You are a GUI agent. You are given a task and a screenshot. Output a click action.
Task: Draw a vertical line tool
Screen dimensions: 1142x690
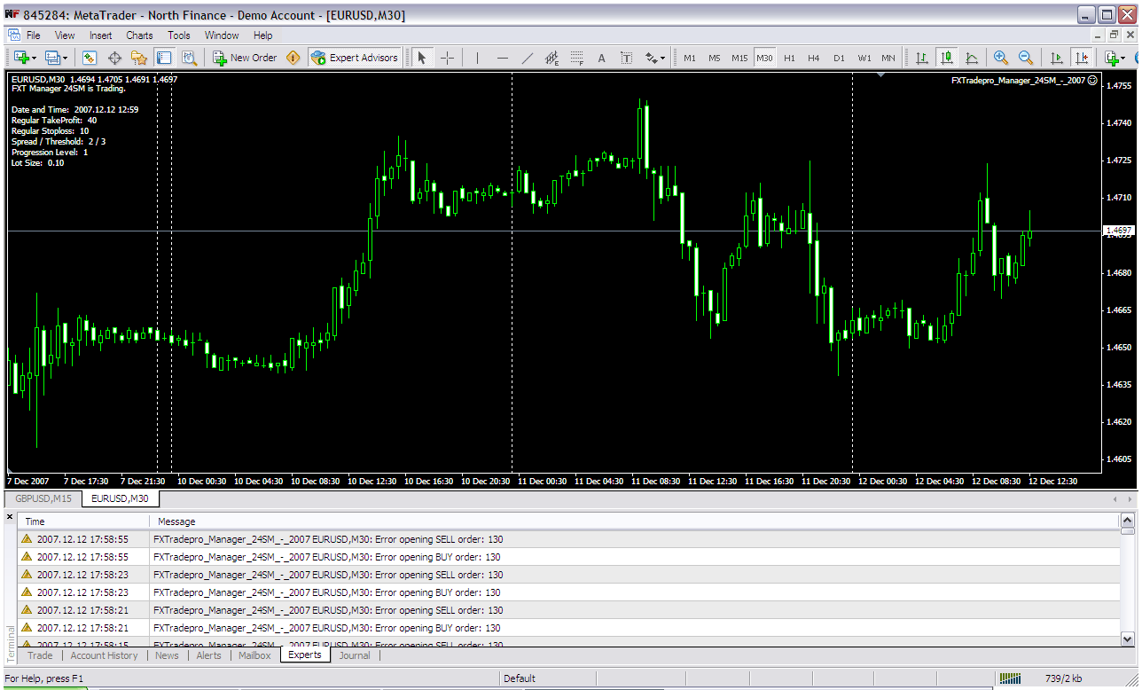(x=477, y=58)
